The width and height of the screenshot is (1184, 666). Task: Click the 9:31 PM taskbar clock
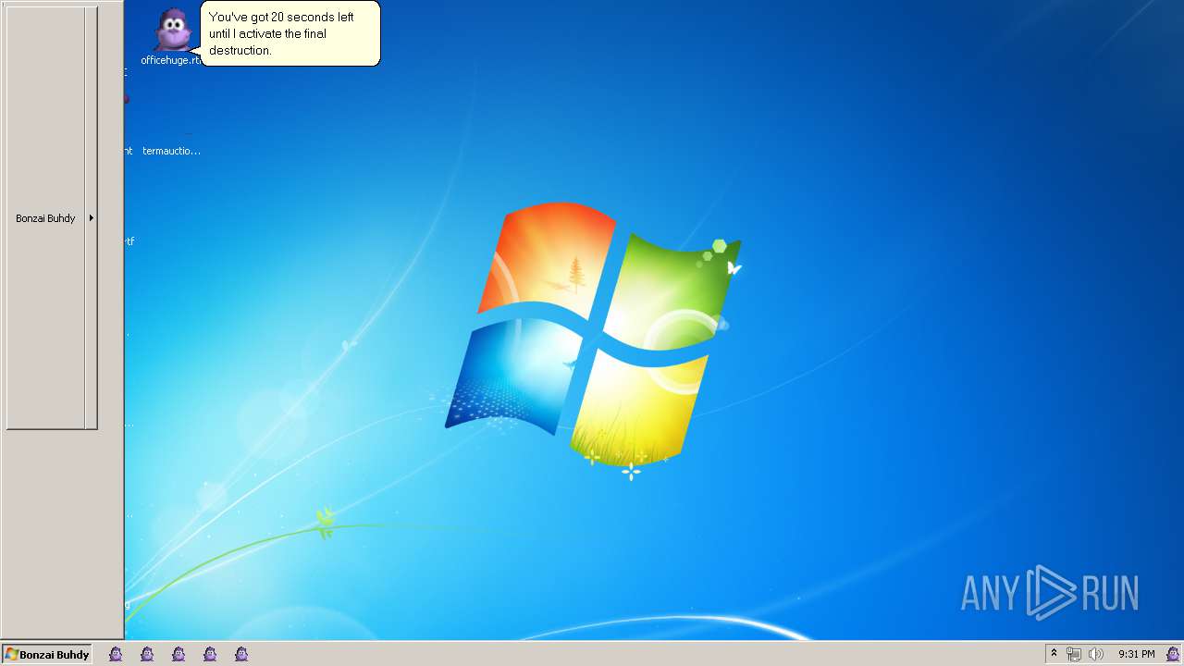pos(1136,654)
